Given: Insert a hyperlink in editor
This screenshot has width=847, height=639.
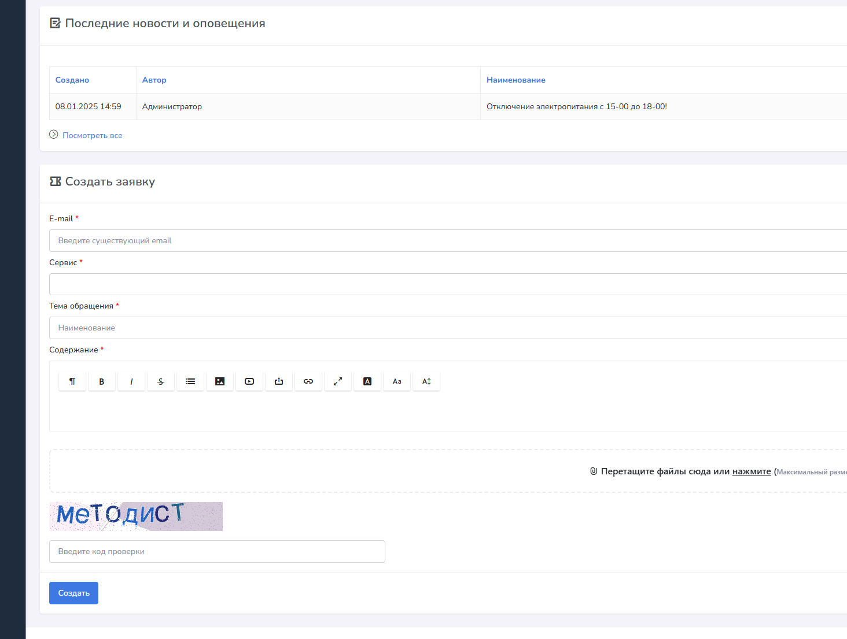Looking at the screenshot, I should click(308, 381).
